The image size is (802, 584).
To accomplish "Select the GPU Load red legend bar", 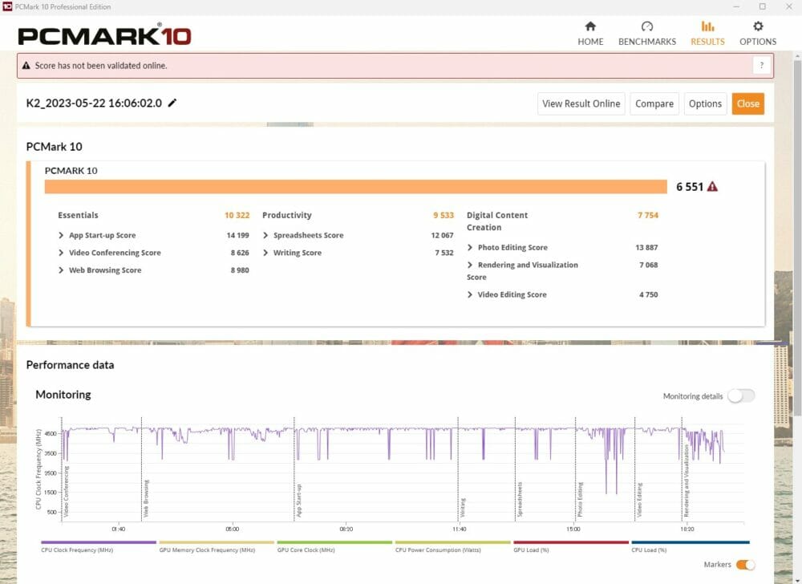I will 570,543.
